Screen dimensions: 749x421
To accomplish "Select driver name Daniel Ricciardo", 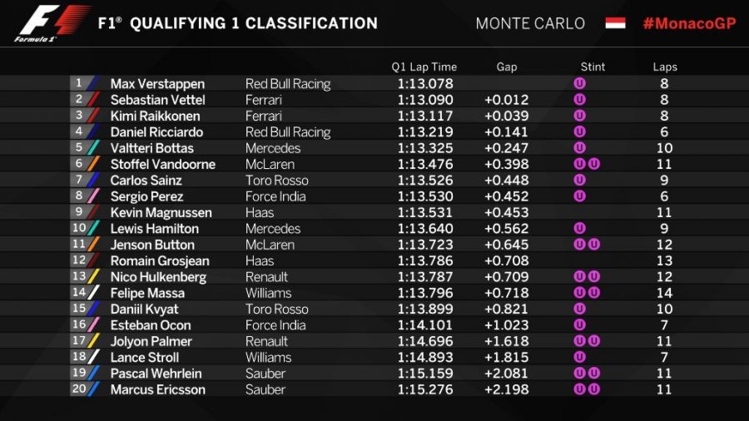I will click(157, 132).
